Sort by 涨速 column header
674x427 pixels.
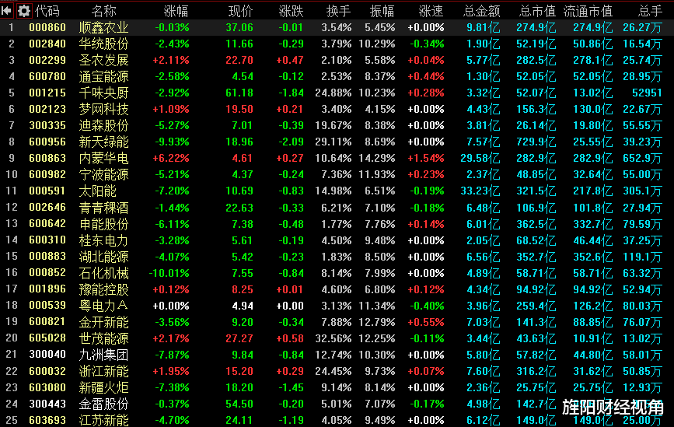click(431, 11)
